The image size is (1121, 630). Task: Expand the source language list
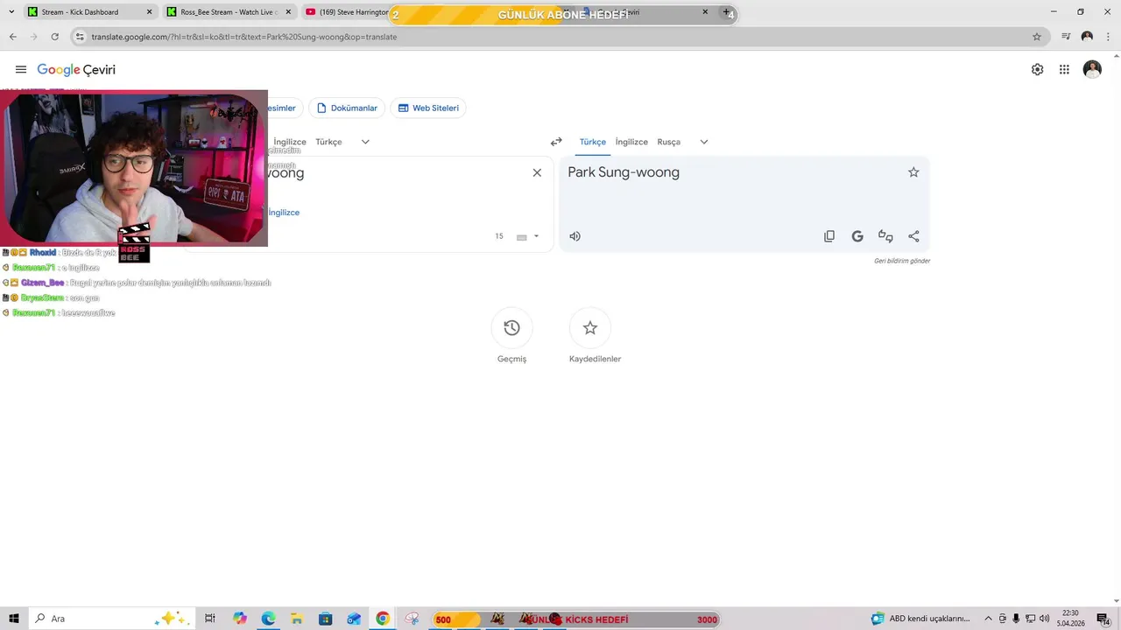(x=365, y=142)
